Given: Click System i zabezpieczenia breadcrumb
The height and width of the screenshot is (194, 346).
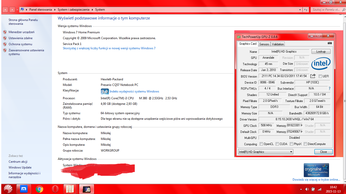Looking at the screenshot, I should click(73, 10).
